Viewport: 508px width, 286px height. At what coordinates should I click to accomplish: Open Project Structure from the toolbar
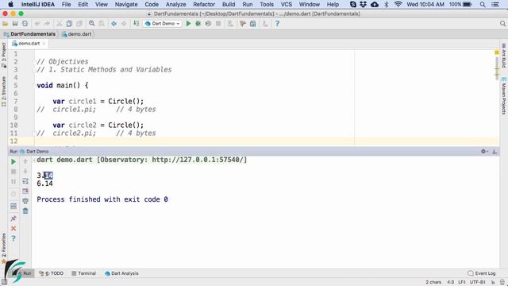point(252,24)
